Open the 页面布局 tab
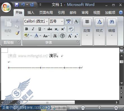 [x=46, y=12]
